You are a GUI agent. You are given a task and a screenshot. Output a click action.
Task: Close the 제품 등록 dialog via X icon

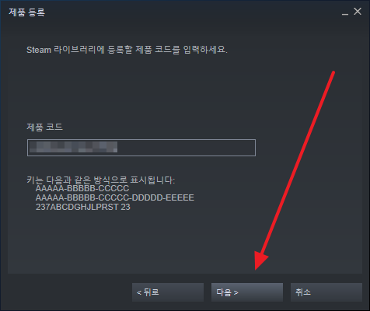click(358, 12)
